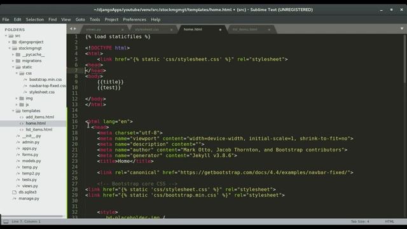Click the Tab Size: 4 indicator
Image resolution: width=407 pixels, height=229 pixels.
[360, 221]
